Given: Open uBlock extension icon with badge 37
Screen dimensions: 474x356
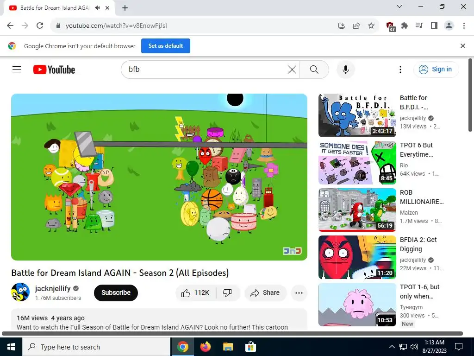Looking at the screenshot, I should [x=391, y=26].
